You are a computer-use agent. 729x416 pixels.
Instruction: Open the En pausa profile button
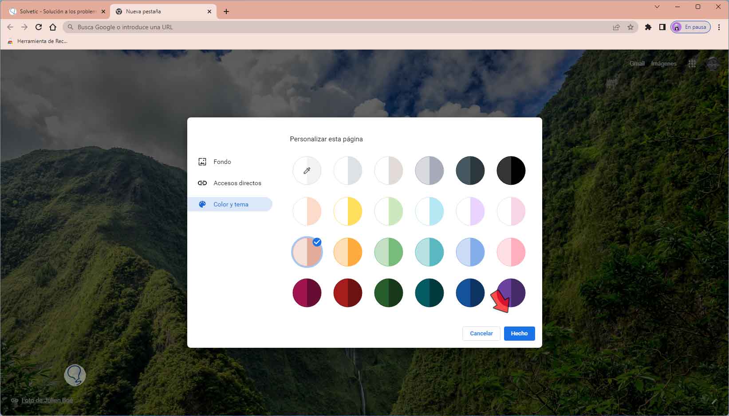pyautogui.click(x=691, y=27)
